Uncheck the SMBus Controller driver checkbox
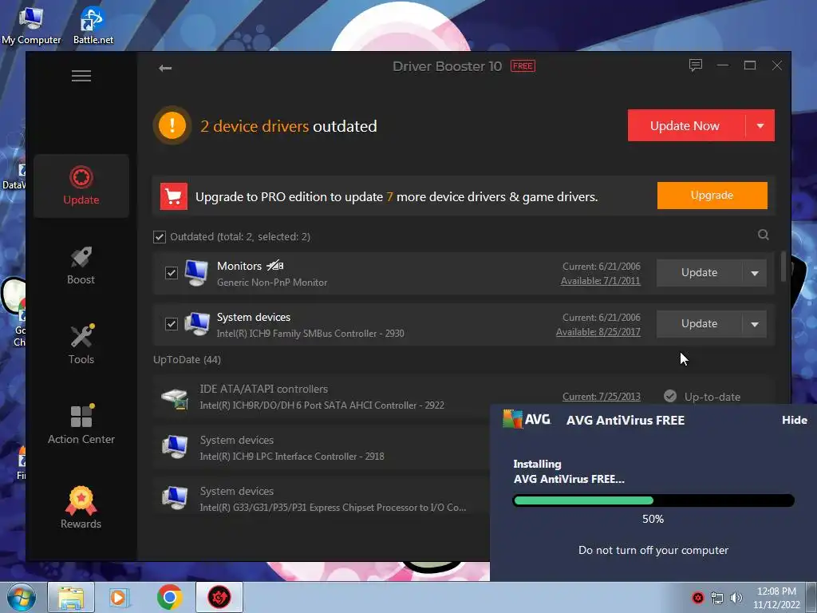Screen dimensions: 817x613 172,324
